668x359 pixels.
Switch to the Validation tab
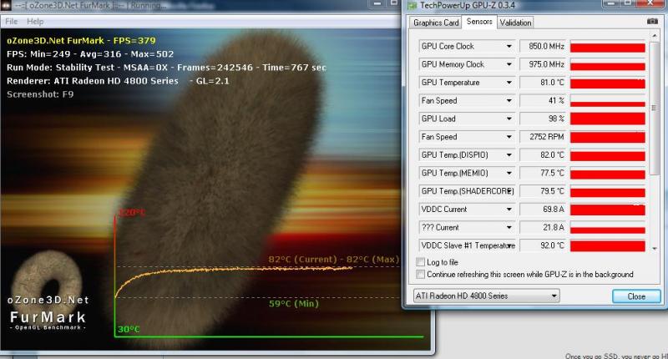tap(515, 23)
